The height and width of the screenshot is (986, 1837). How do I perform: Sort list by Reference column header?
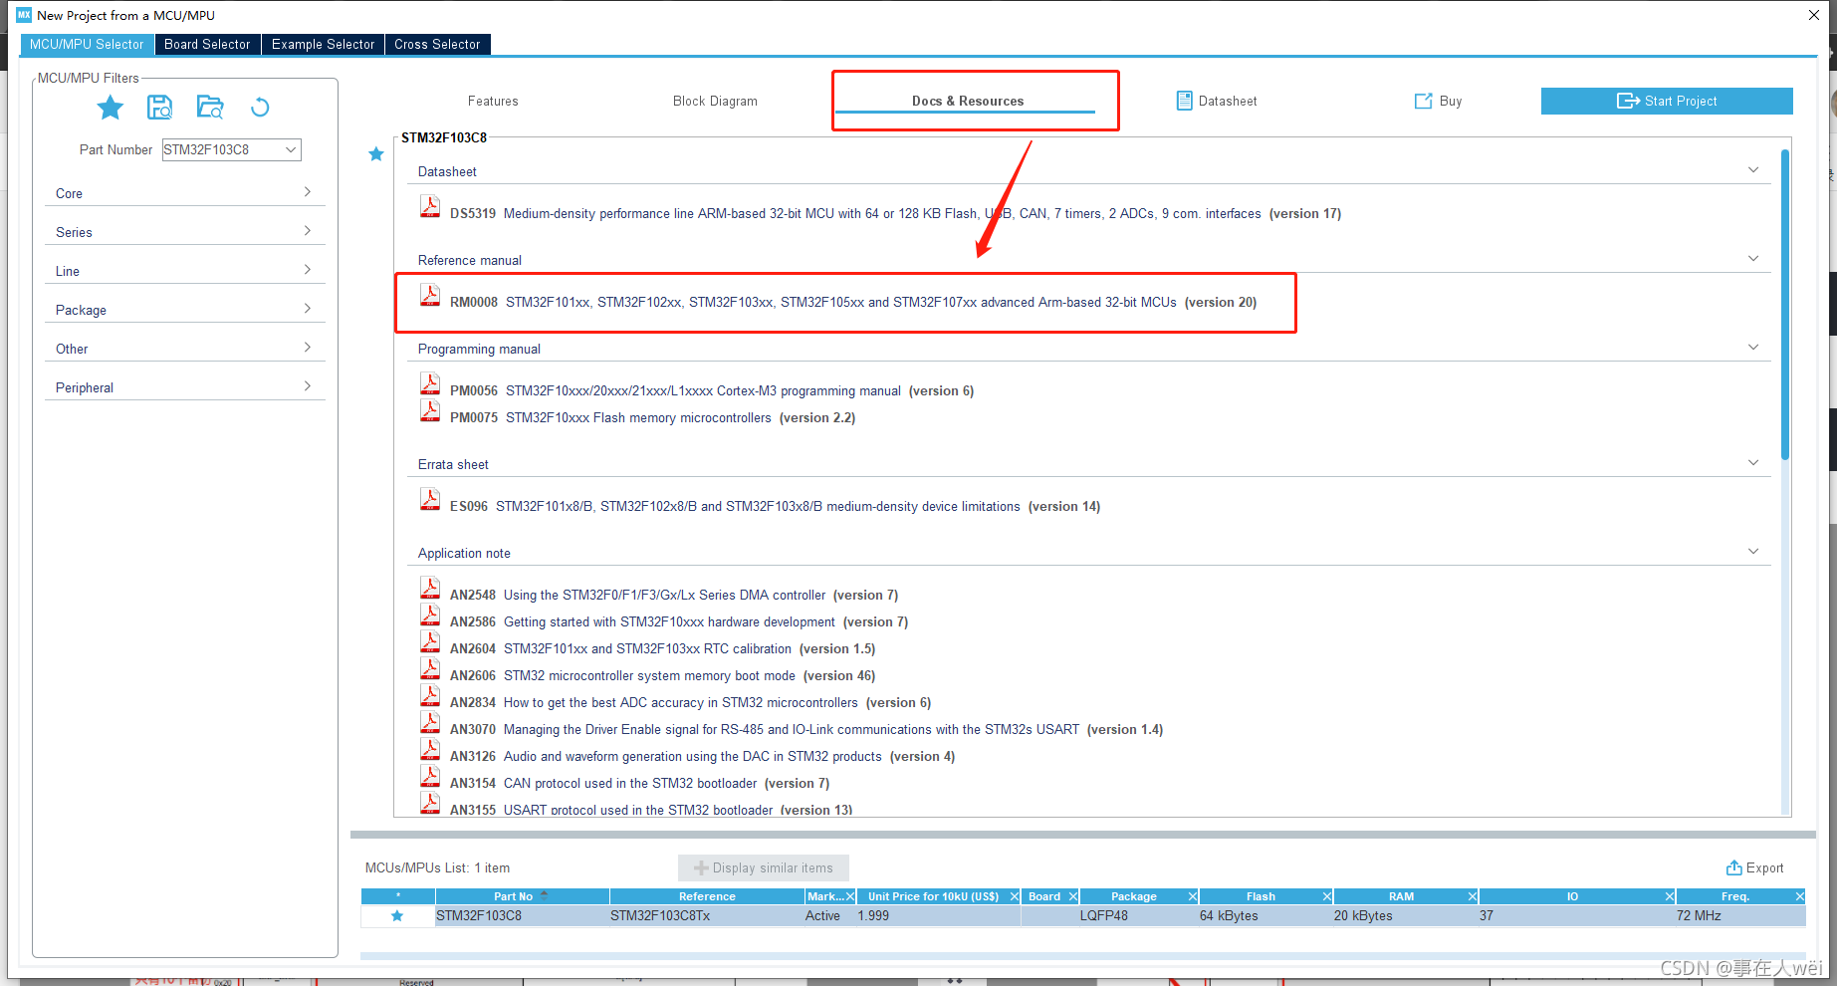707,896
